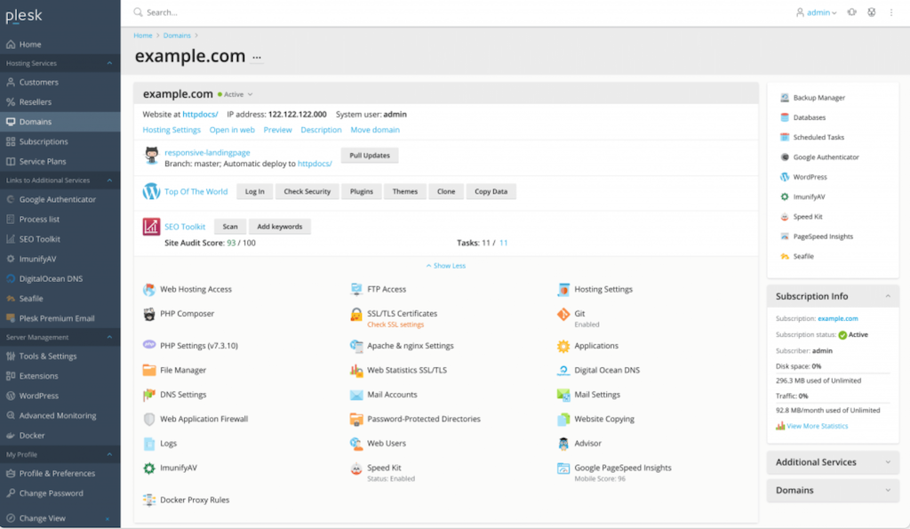Click the Clone button for WordPress

click(446, 192)
